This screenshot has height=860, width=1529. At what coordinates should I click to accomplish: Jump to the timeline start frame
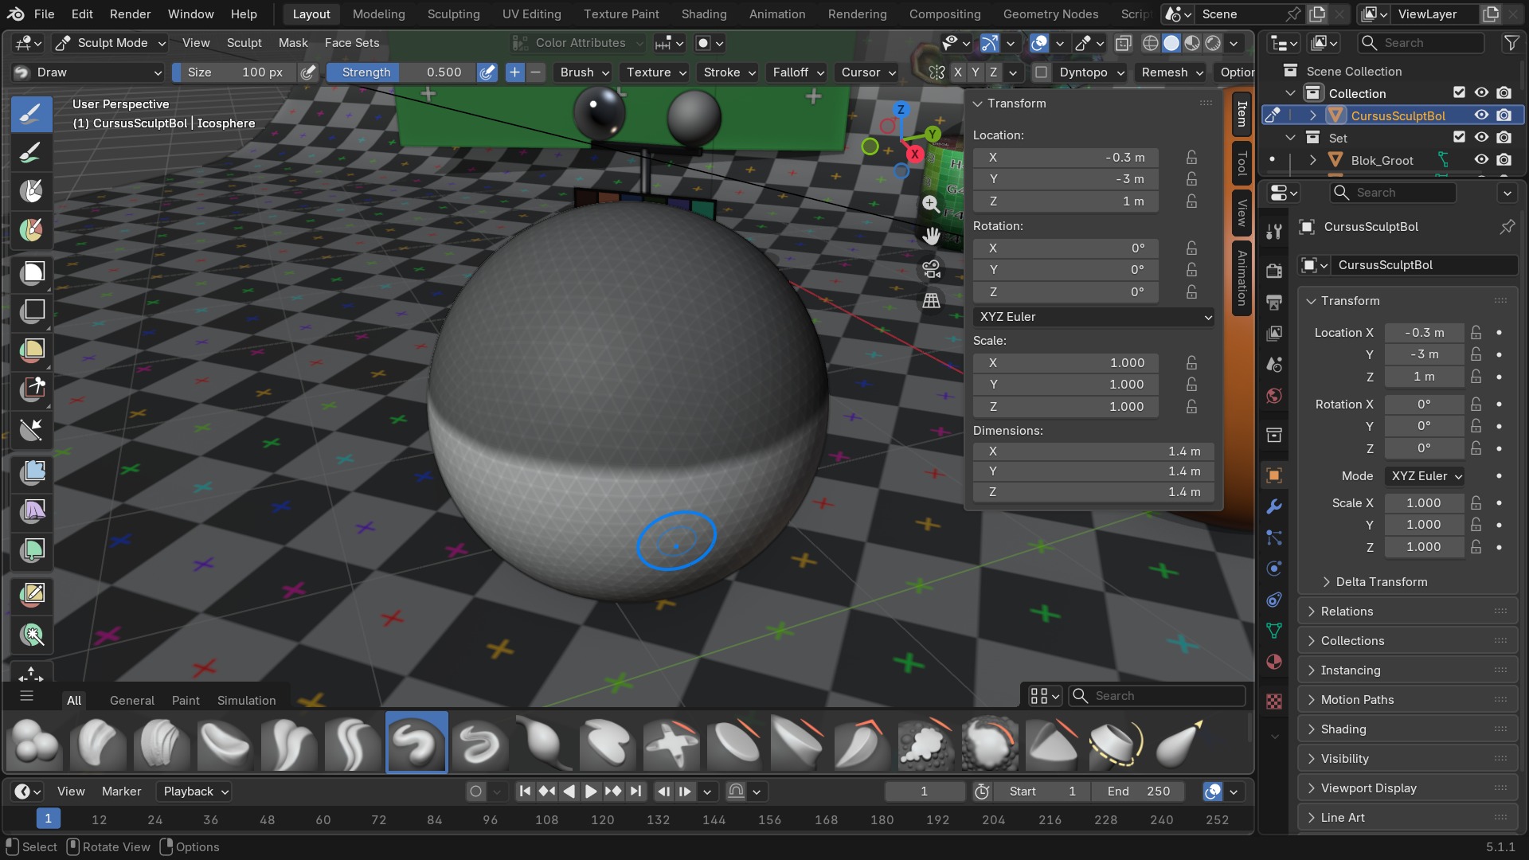[x=525, y=792]
